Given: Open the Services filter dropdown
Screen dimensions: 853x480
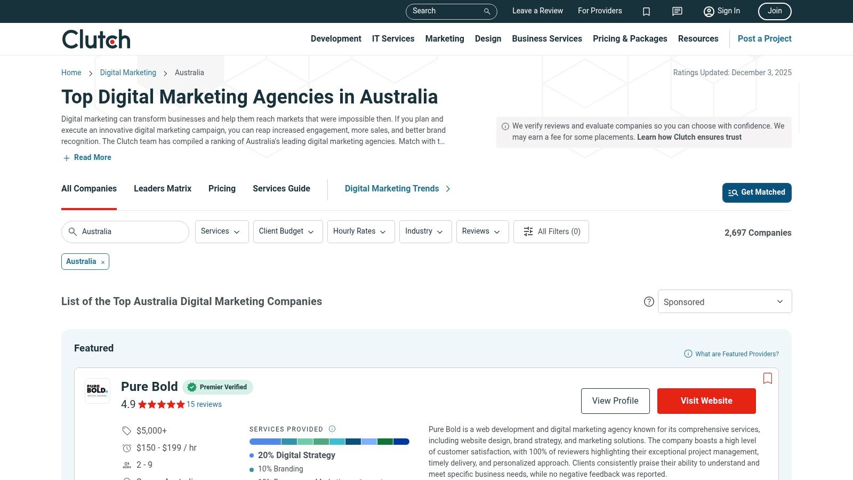Looking at the screenshot, I should (221, 231).
